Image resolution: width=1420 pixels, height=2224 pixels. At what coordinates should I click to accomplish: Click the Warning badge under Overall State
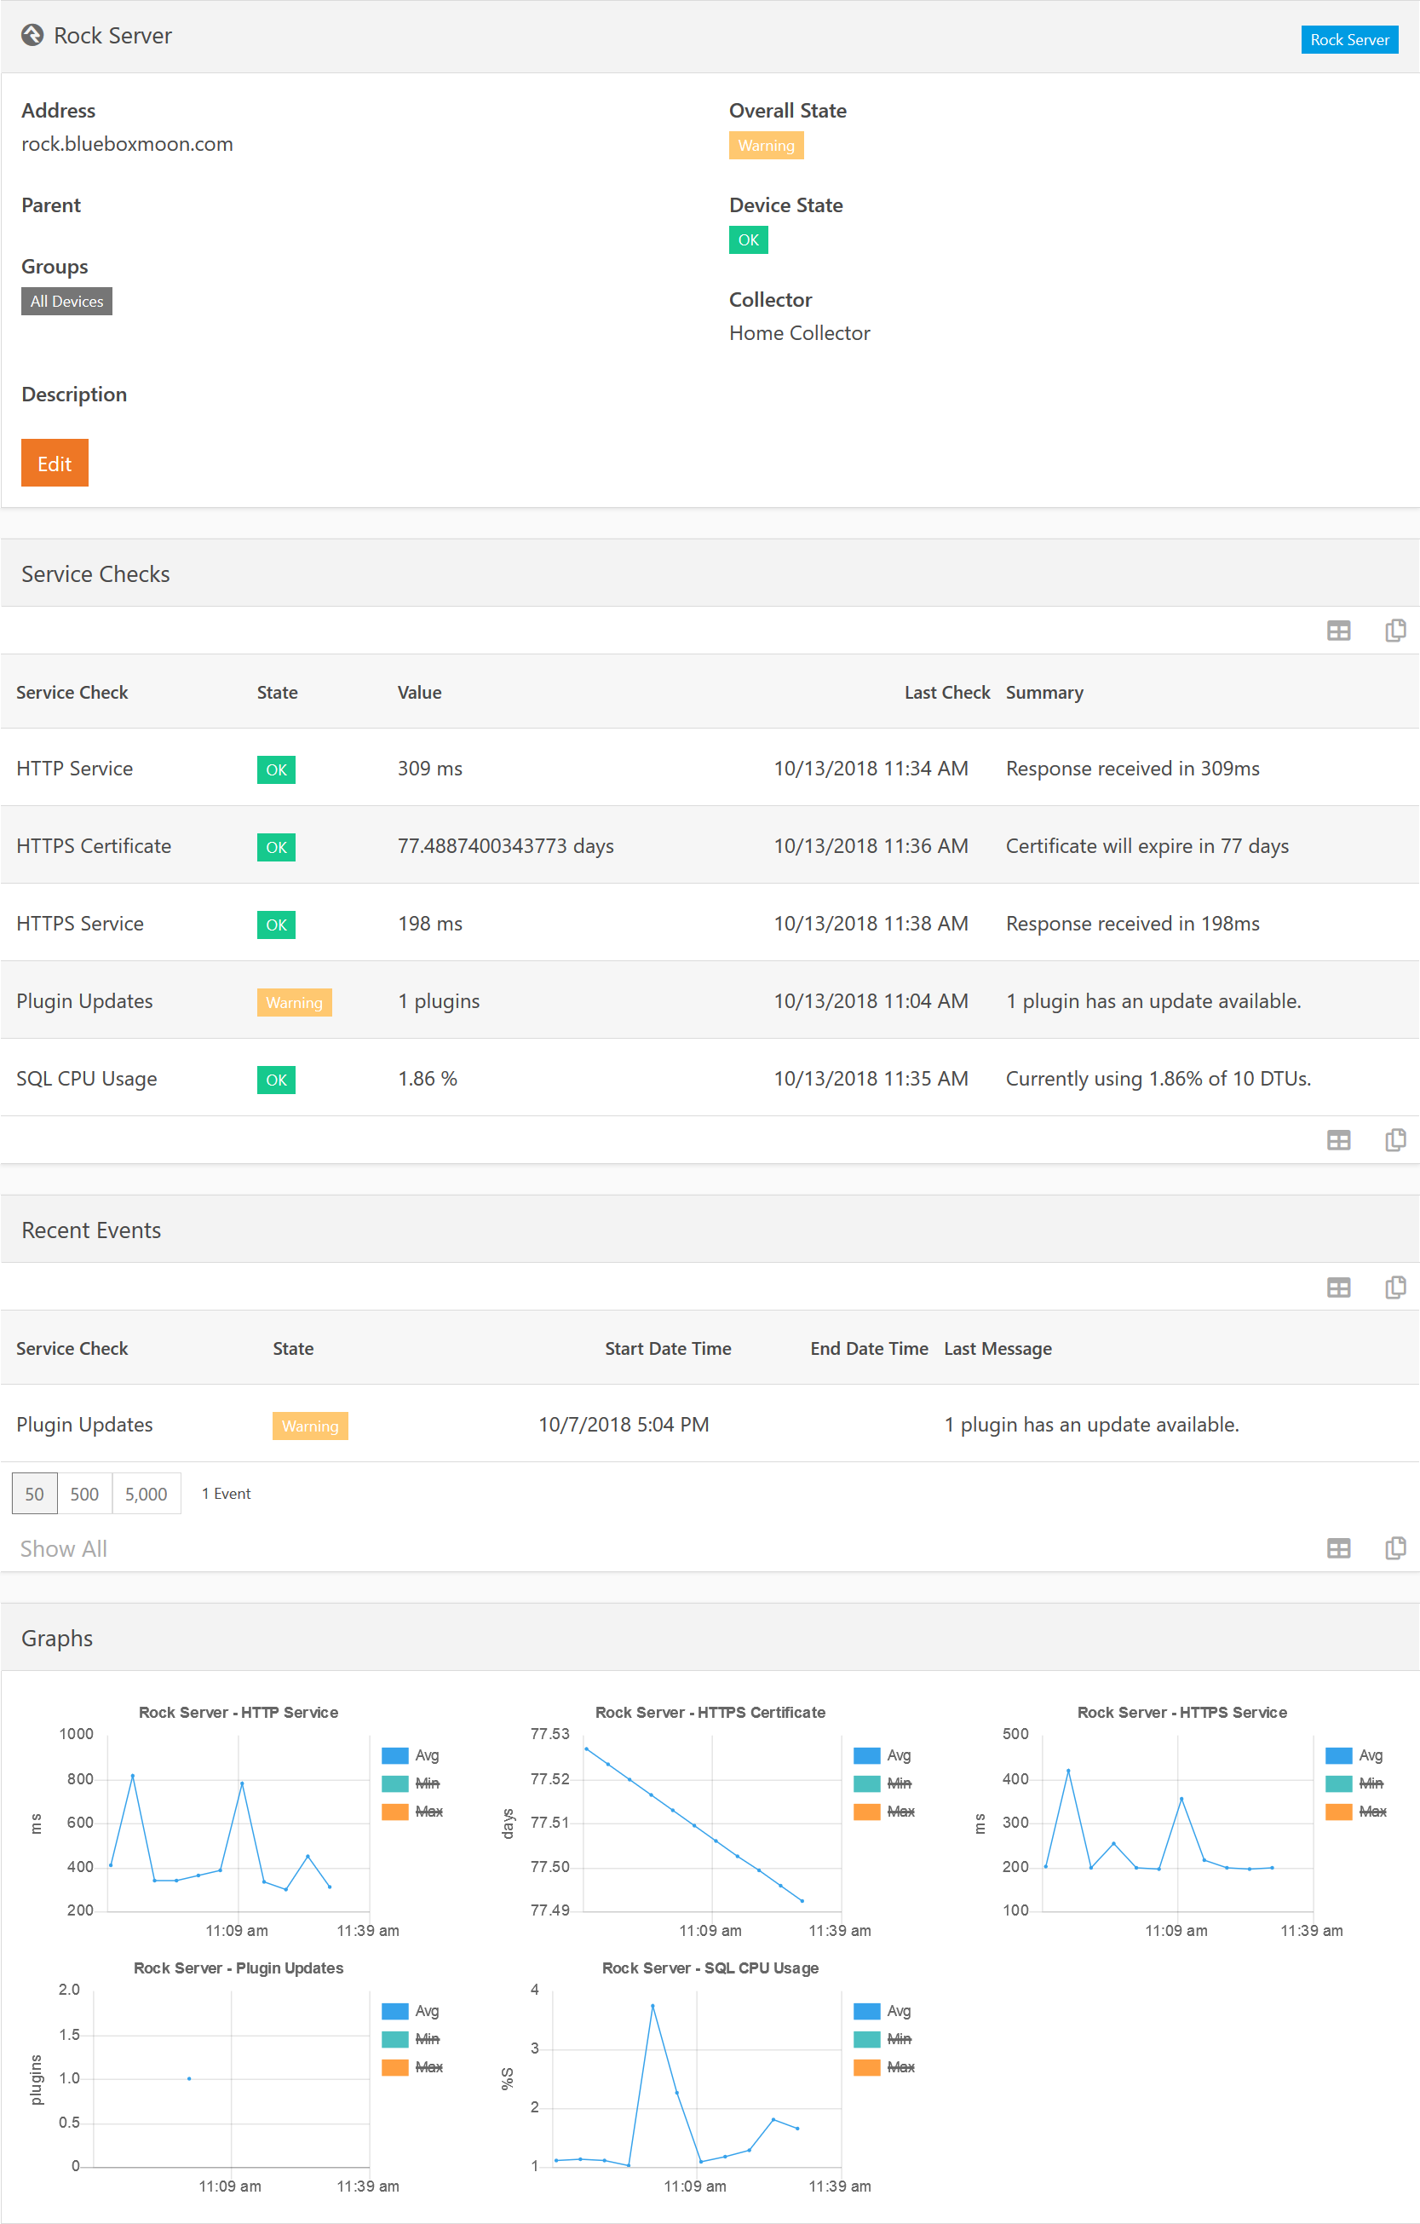tap(766, 145)
